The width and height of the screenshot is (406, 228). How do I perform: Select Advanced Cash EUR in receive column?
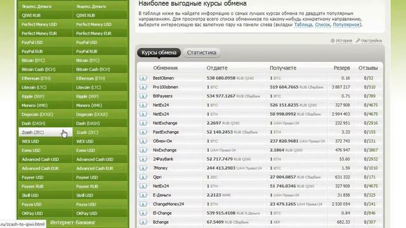click(100, 168)
